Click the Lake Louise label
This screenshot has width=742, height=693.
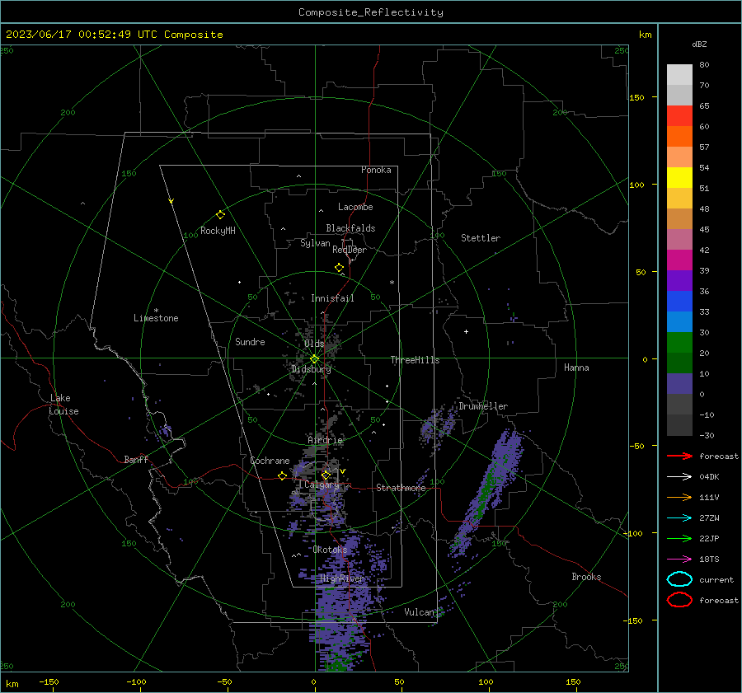pos(63,405)
